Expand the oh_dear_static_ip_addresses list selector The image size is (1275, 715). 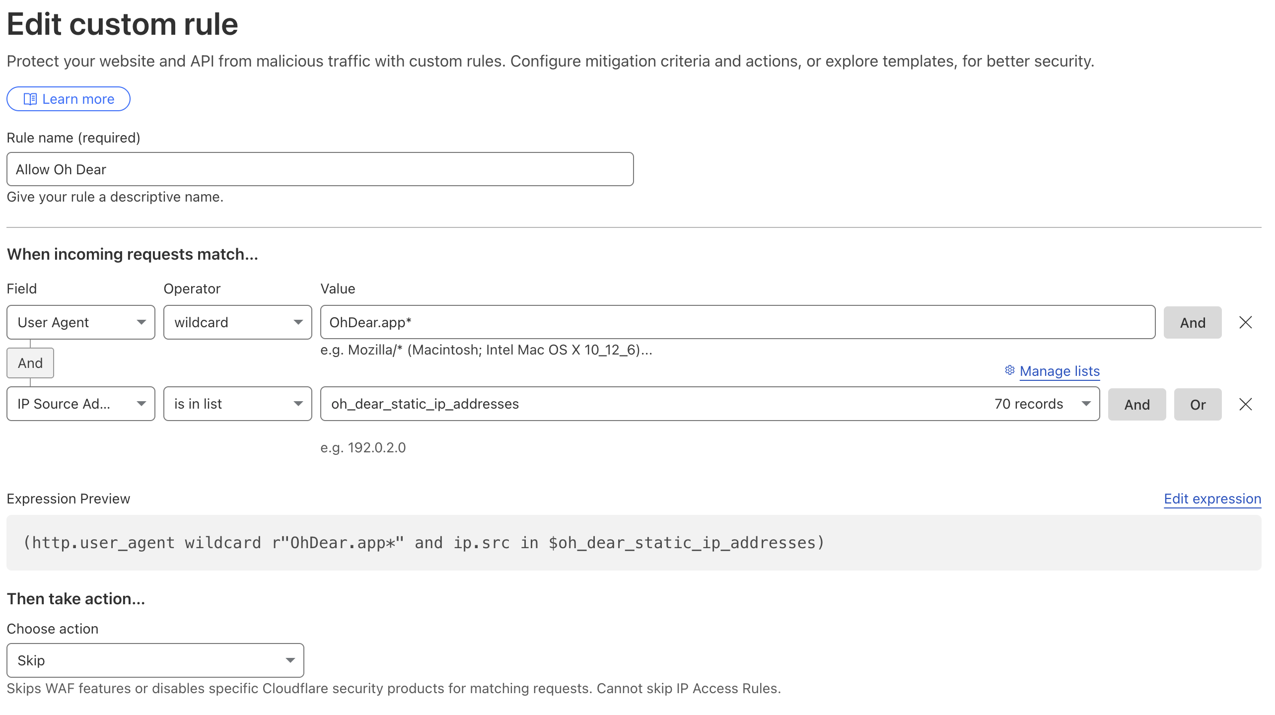click(x=709, y=404)
